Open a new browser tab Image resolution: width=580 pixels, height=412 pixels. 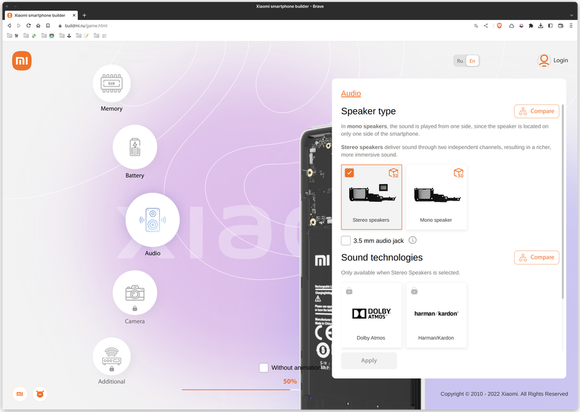point(84,15)
